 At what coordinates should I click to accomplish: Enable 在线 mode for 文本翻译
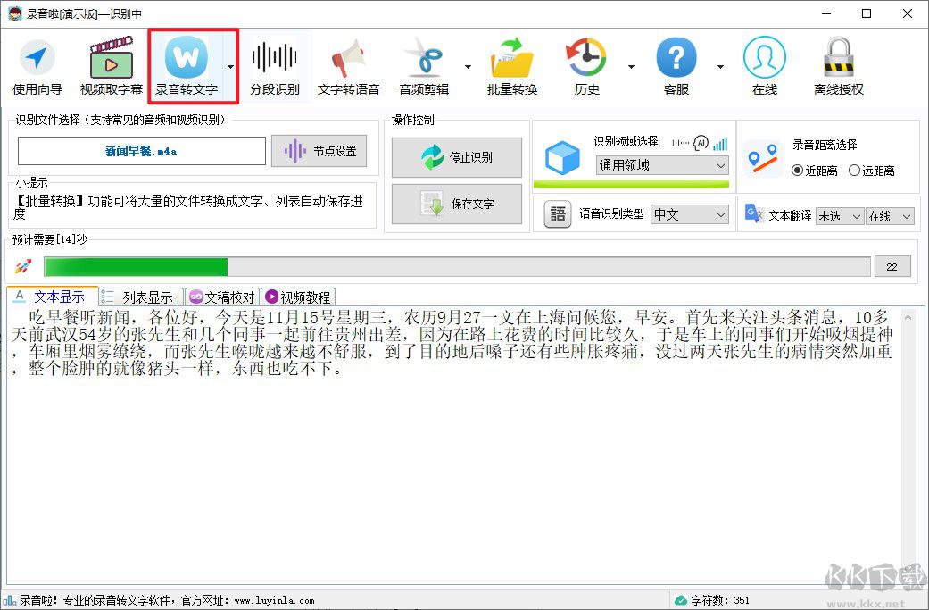click(889, 215)
